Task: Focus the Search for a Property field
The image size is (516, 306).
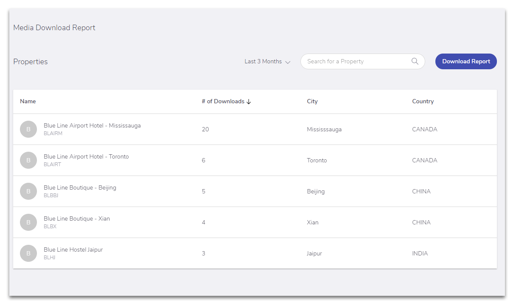Action: [x=362, y=61]
